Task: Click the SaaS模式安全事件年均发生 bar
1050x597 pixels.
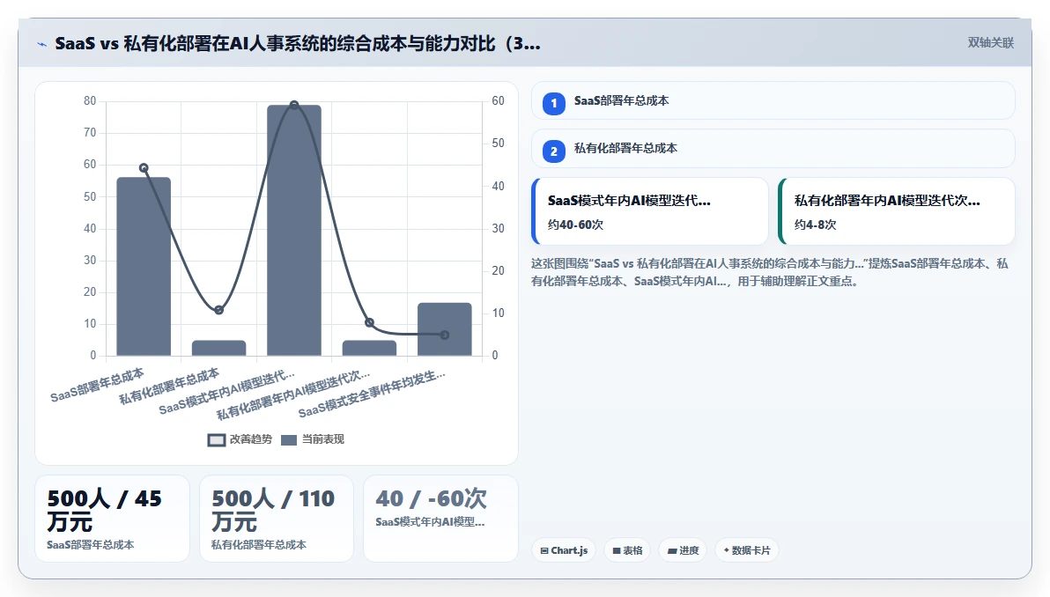Action: (445, 329)
